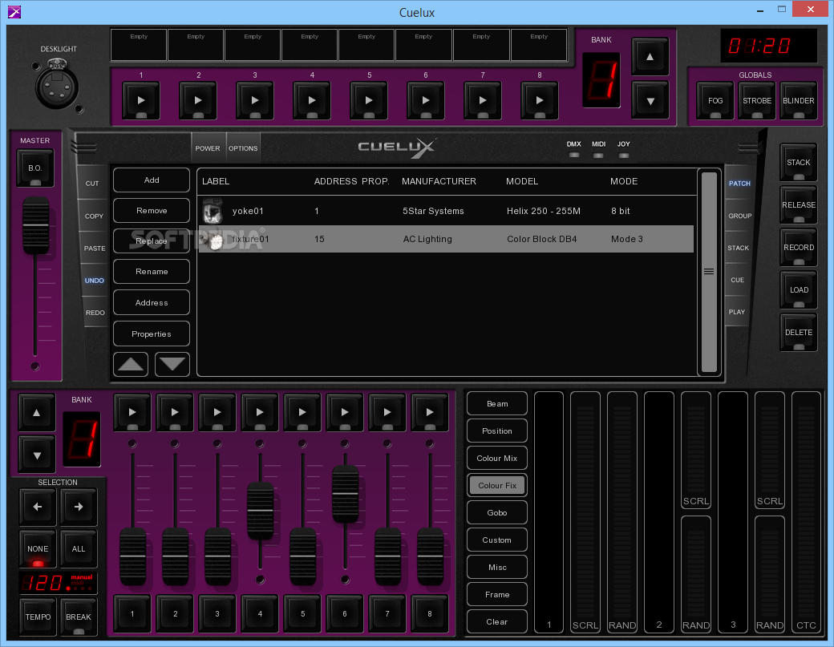
Task: Click the fader 6 handle
Action: point(345,493)
